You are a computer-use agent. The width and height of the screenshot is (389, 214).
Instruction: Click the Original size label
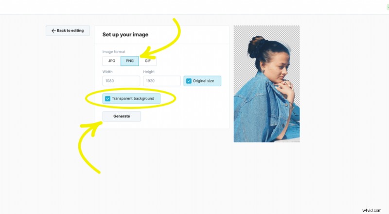point(203,81)
